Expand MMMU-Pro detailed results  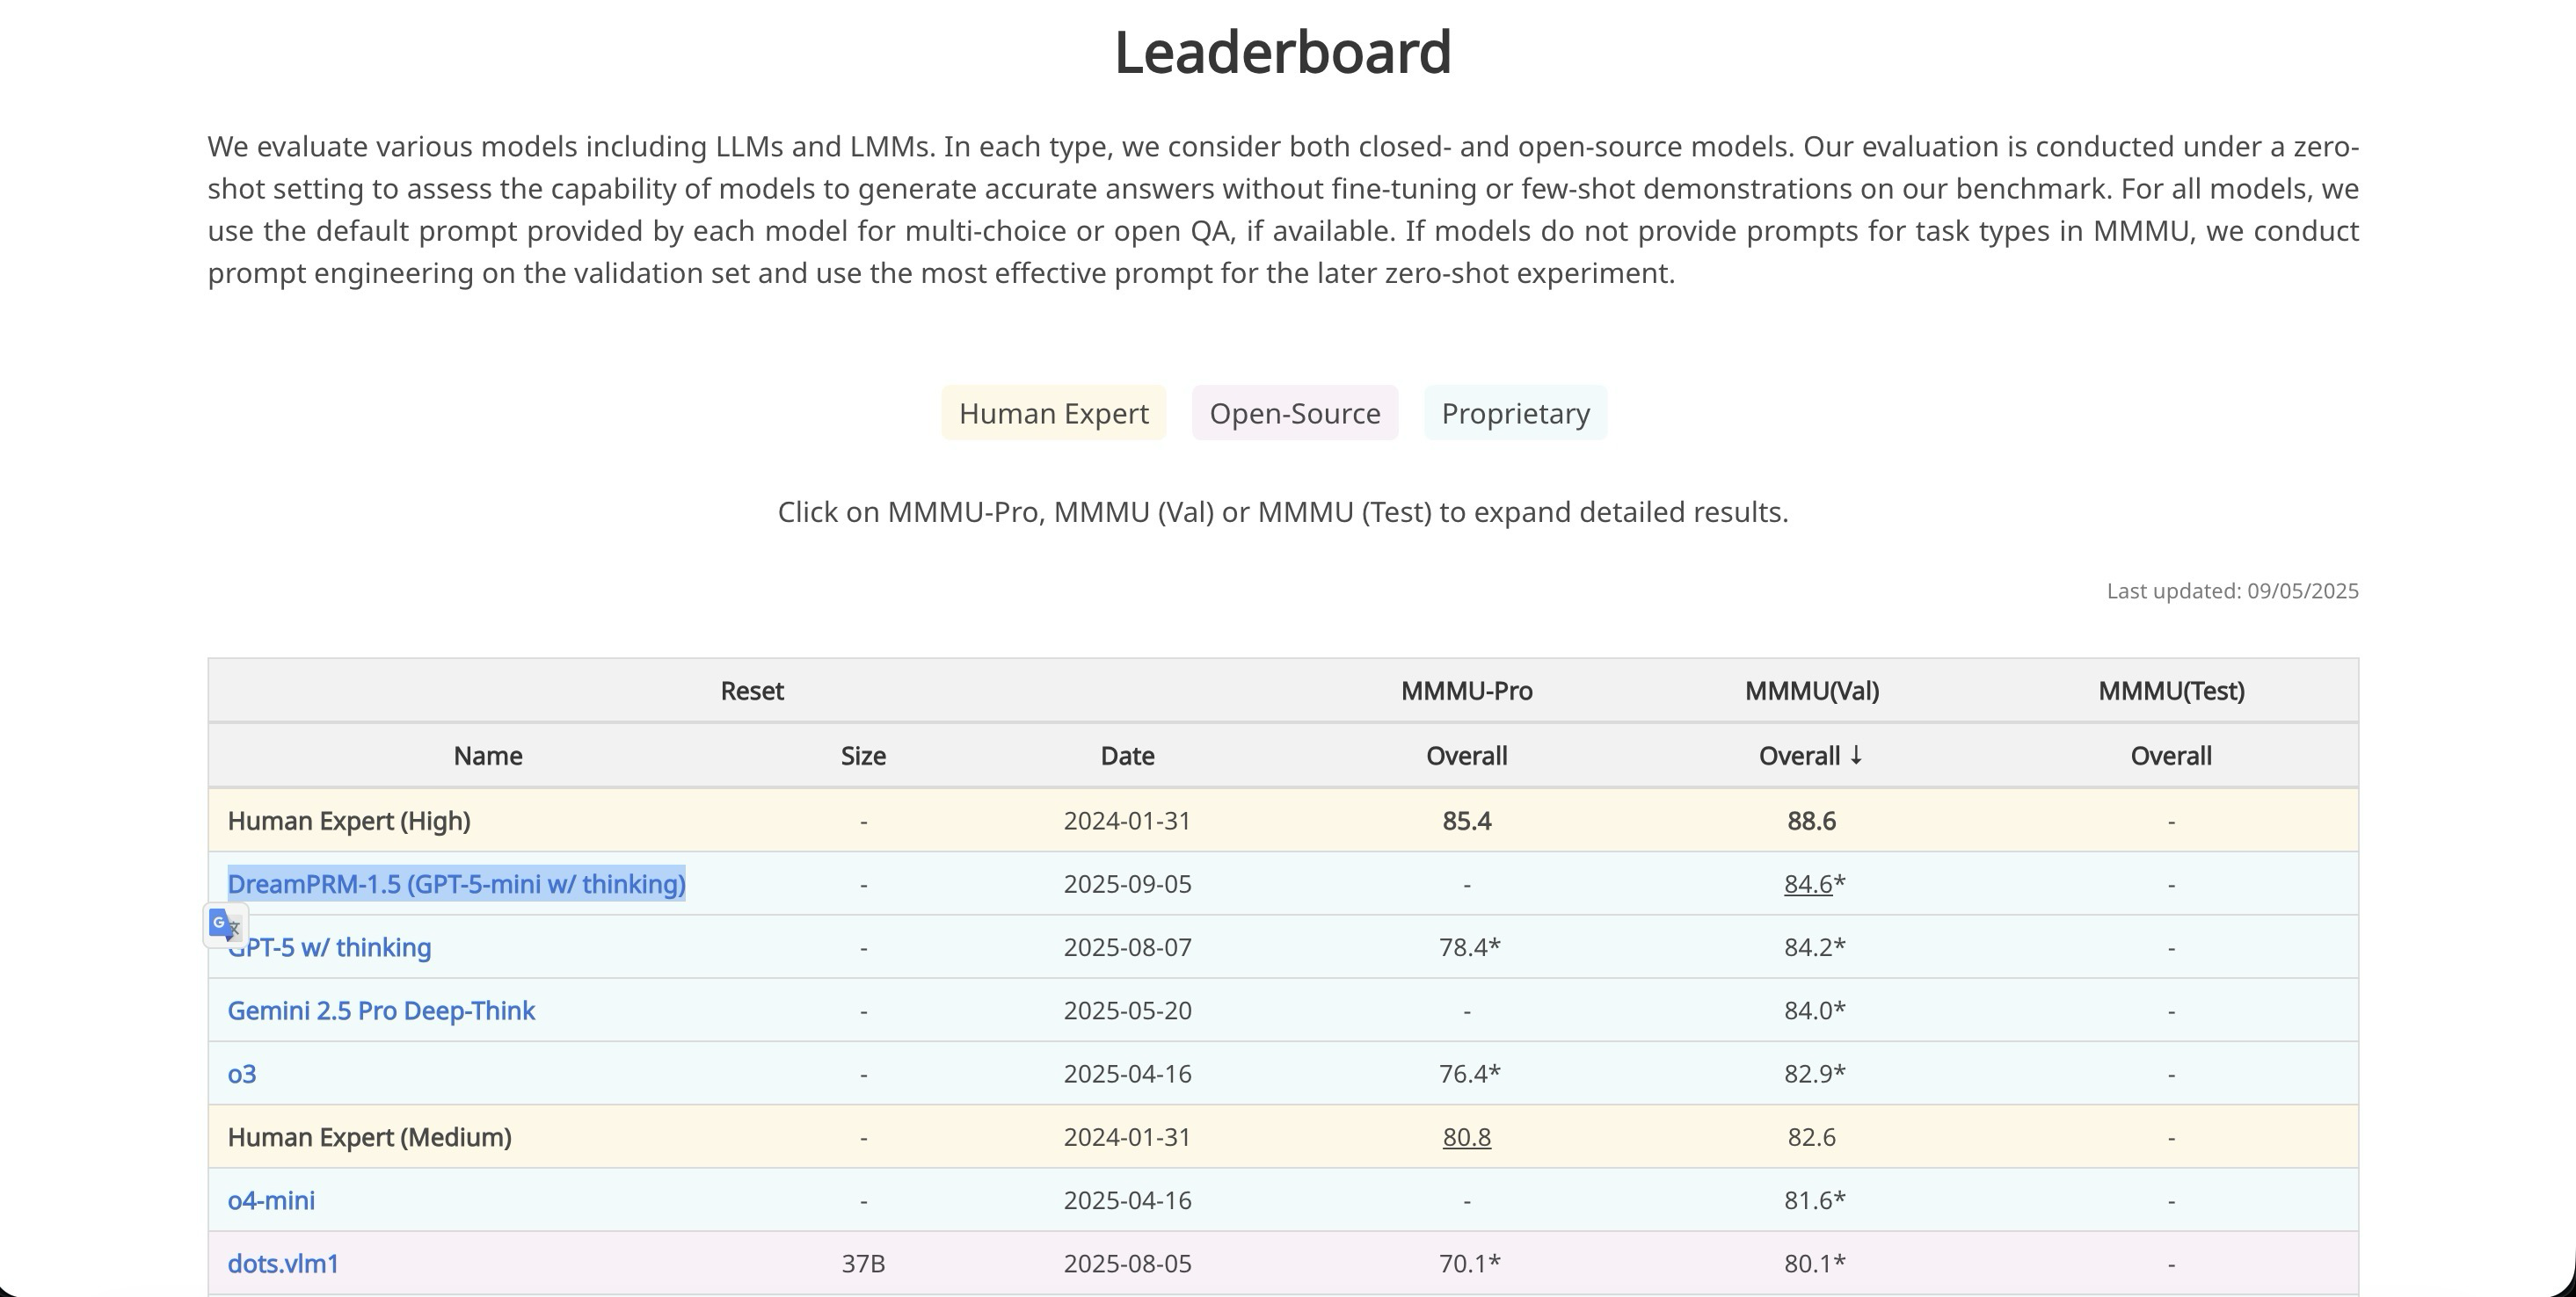pos(1466,692)
